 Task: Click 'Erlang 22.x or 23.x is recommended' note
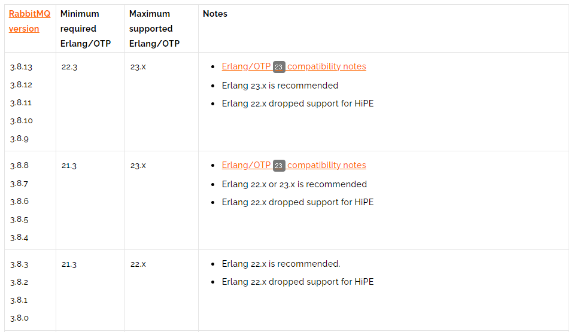[x=294, y=184]
